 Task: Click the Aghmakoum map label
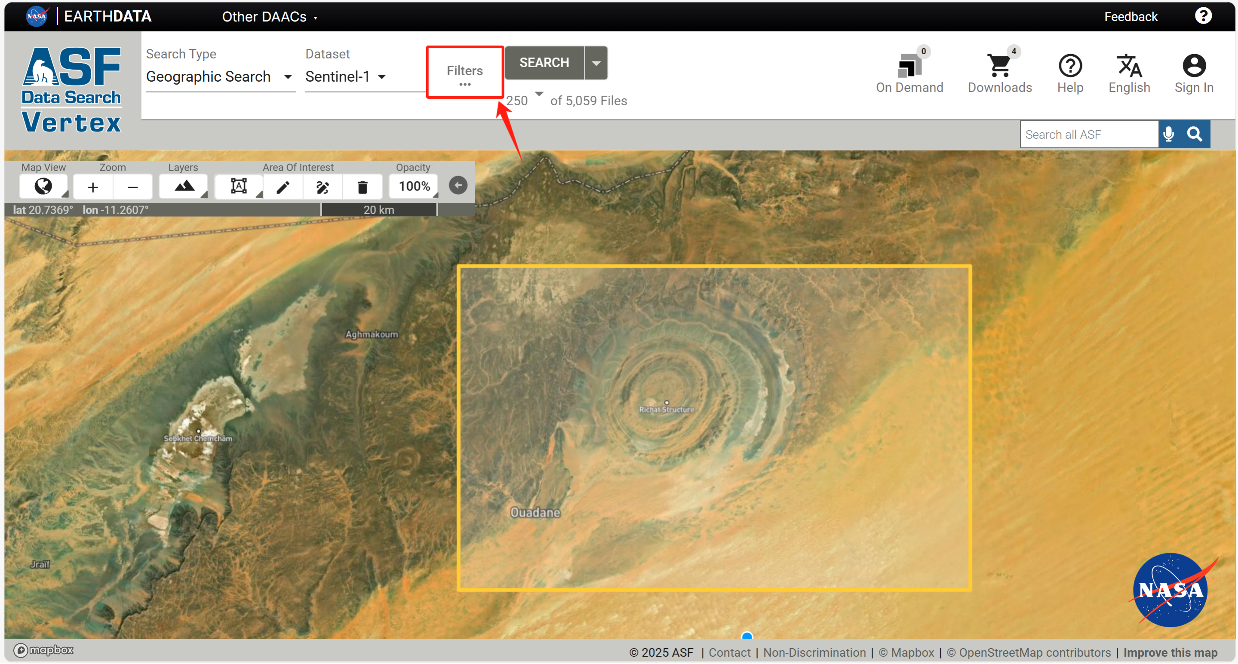tap(372, 334)
